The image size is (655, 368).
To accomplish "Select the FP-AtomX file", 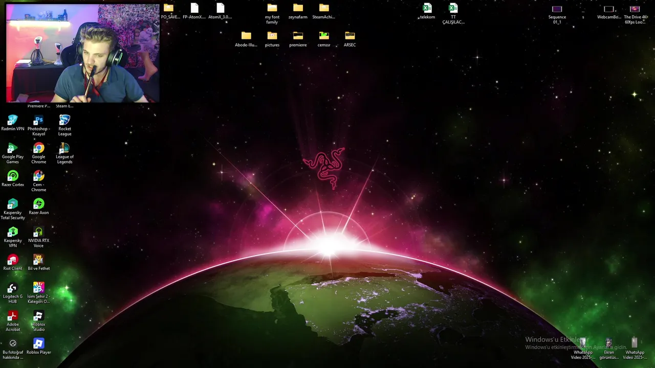I will click(x=194, y=11).
